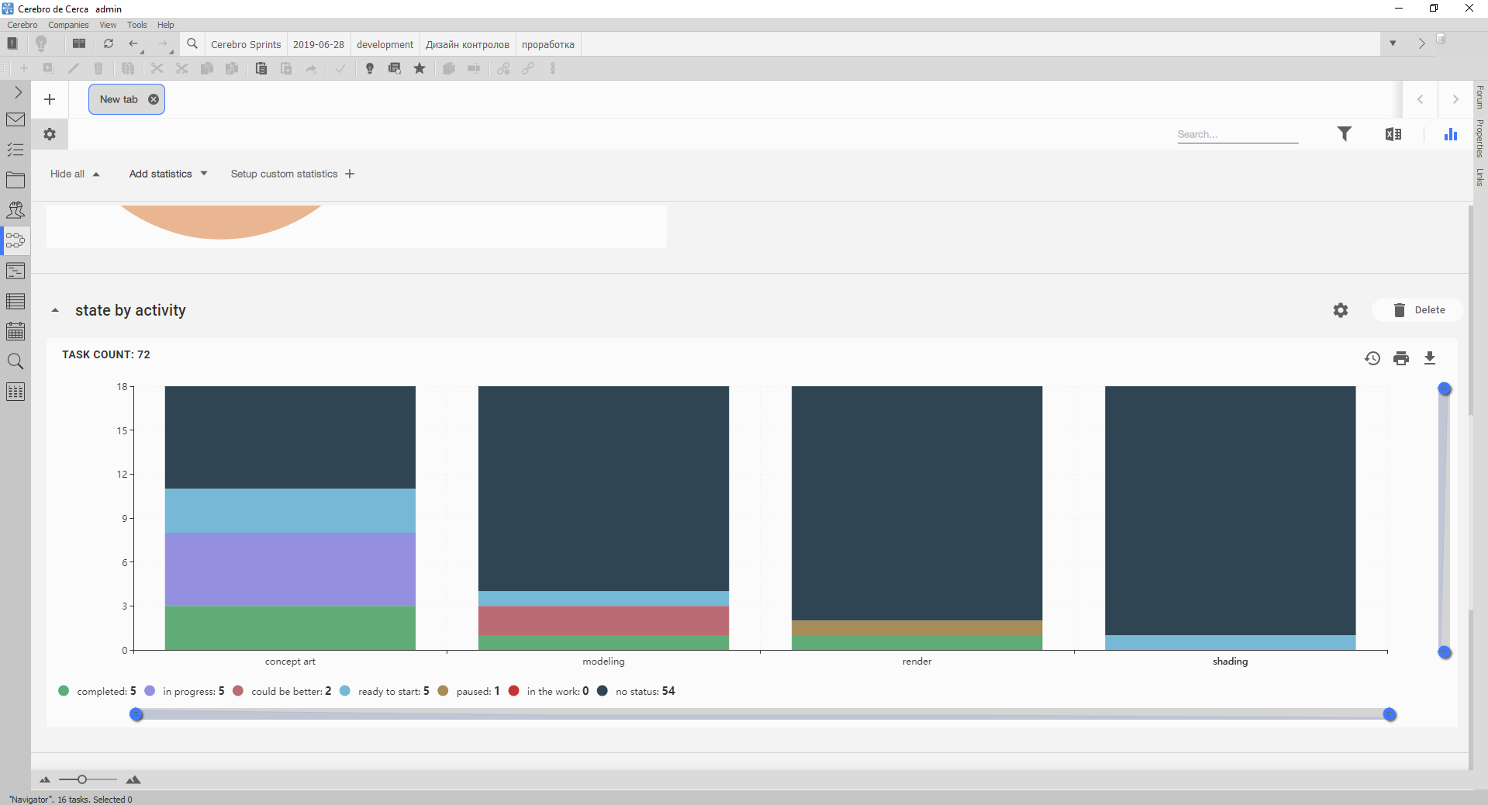
Task: Click the Search input field
Action: click(x=1238, y=134)
